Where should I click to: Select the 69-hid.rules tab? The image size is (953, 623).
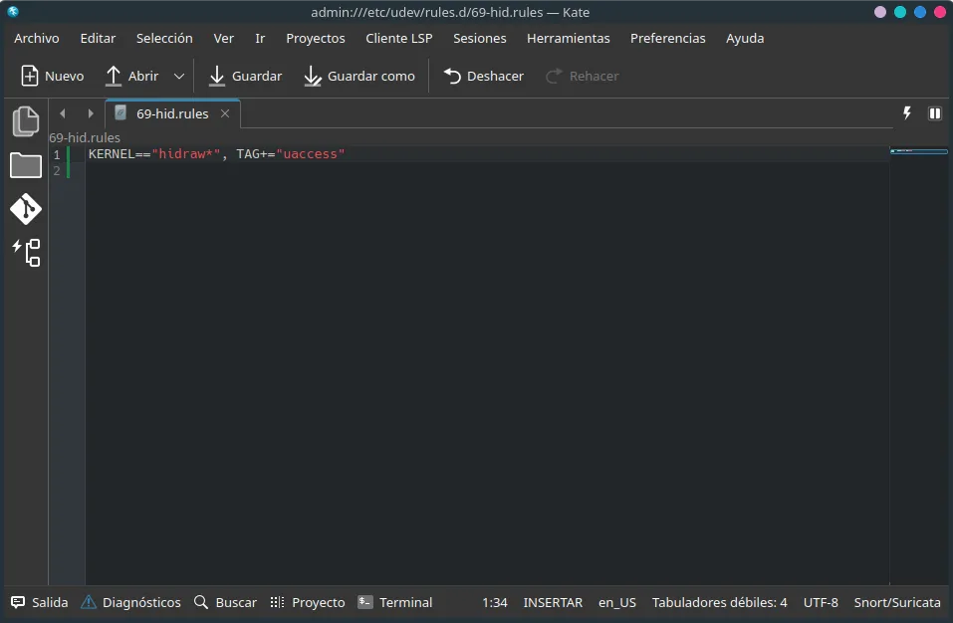coord(172,113)
